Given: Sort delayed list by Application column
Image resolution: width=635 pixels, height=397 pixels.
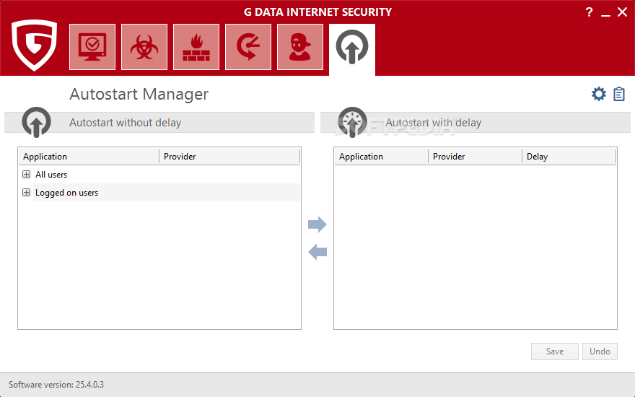Looking at the screenshot, I should coord(381,157).
